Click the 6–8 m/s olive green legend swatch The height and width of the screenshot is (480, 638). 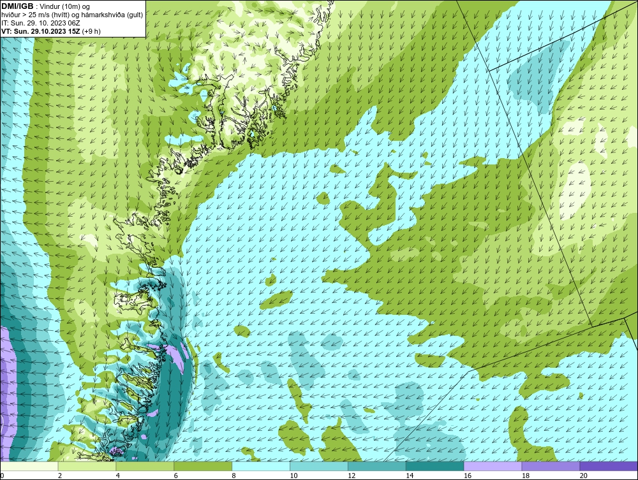point(203,466)
